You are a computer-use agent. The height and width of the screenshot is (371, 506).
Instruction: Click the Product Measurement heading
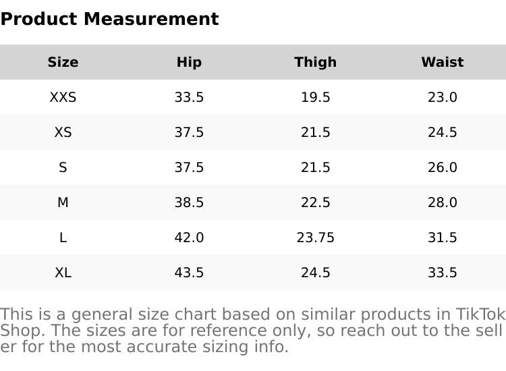(109, 19)
